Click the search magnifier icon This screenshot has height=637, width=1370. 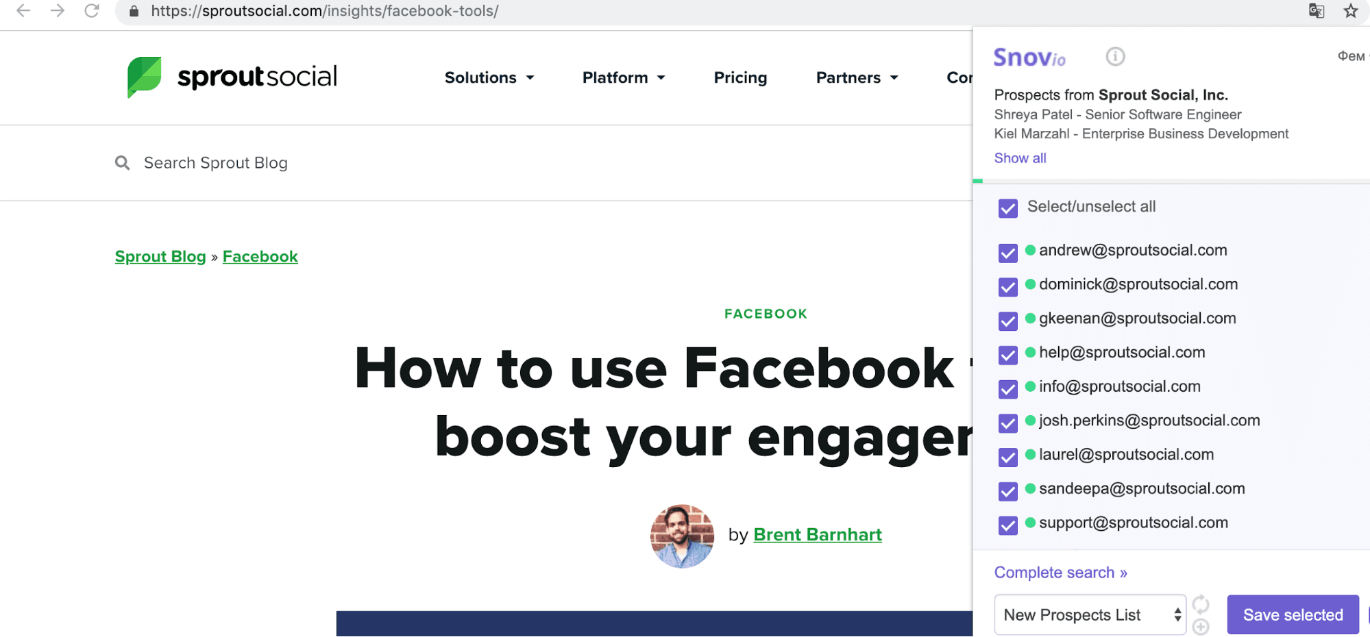123,163
